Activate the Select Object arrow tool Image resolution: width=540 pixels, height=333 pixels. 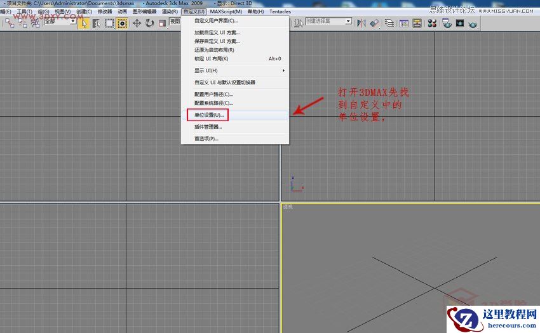pos(84,23)
